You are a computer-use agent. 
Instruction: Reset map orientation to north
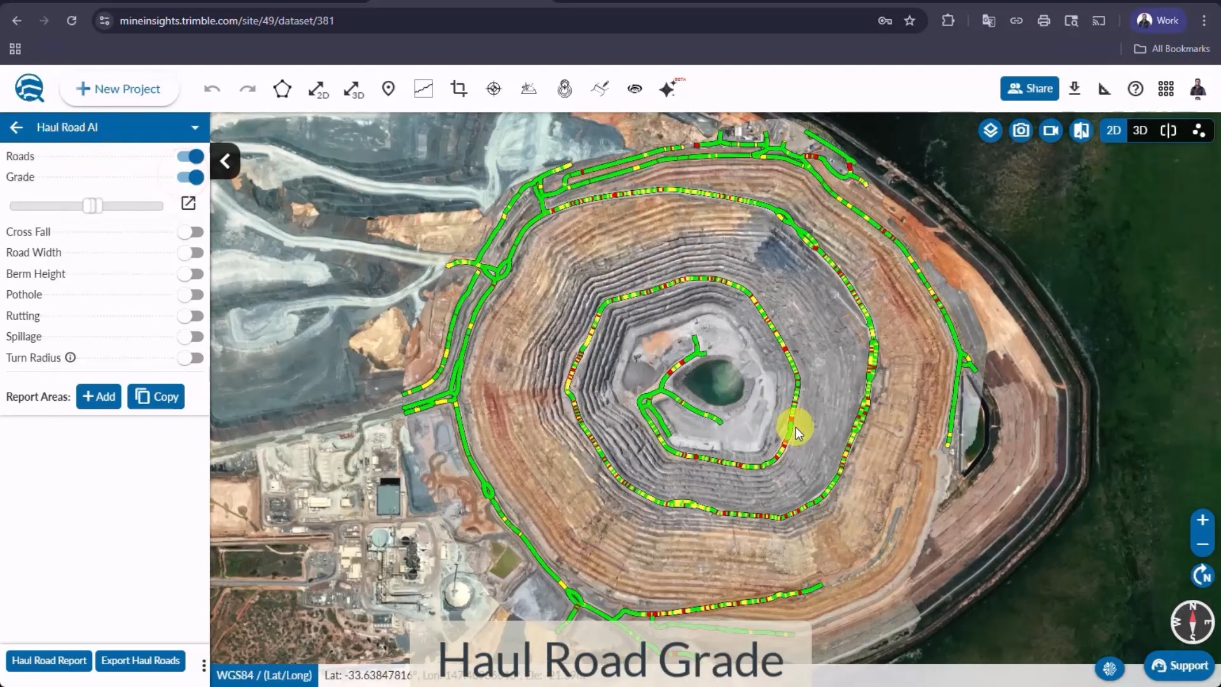[1202, 576]
